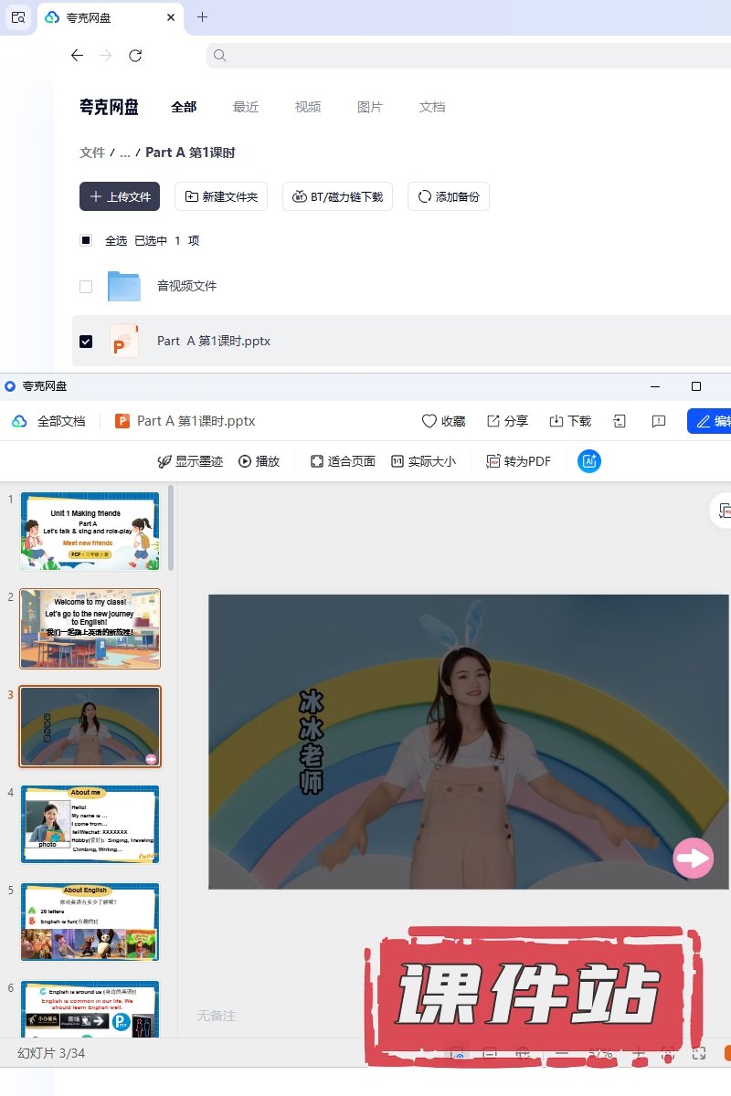Click the AI assistant icon in the toolbar

click(x=589, y=461)
